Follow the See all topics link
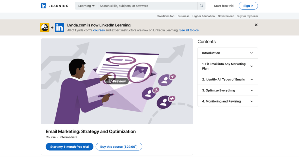299x157 pixels. [189, 30]
